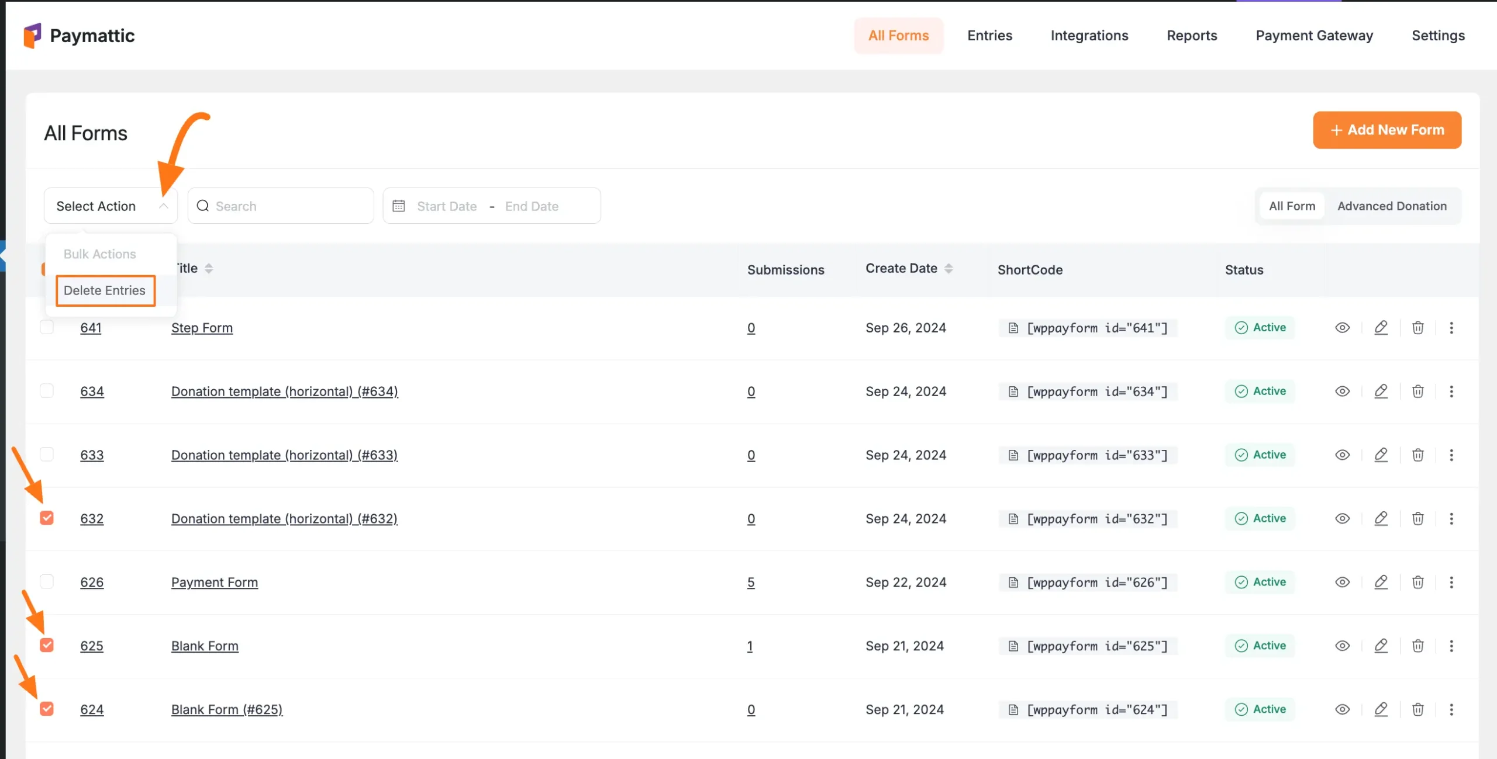This screenshot has width=1497, height=759.
Task: Delete form 633 using trash icon
Action: coord(1417,455)
